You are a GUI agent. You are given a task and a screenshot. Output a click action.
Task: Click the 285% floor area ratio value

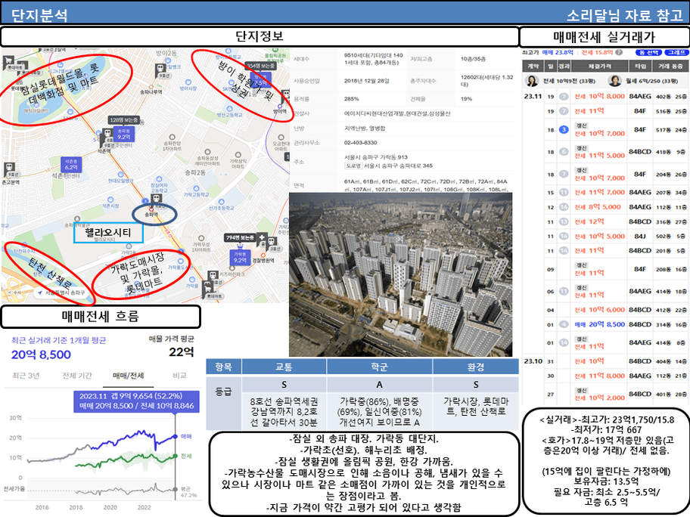click(352, 99)
